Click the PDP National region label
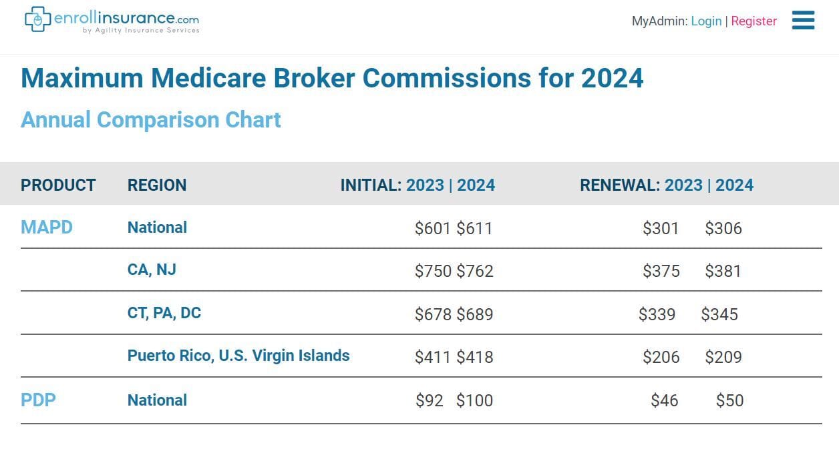 click(x=157, y=400)
